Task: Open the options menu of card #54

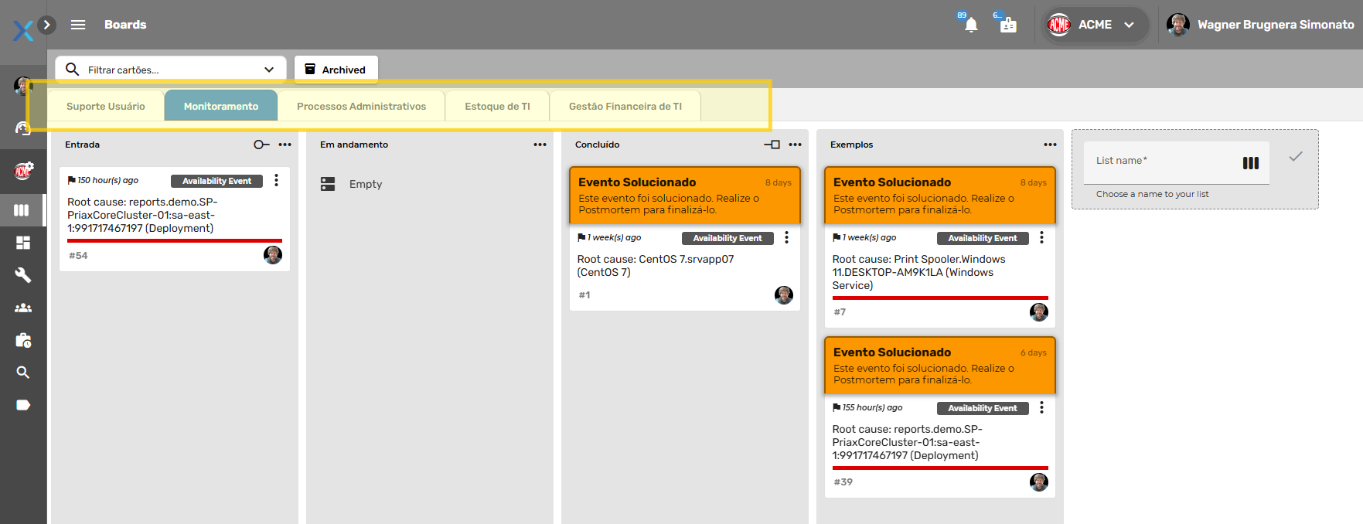Action: pos(276,180)
